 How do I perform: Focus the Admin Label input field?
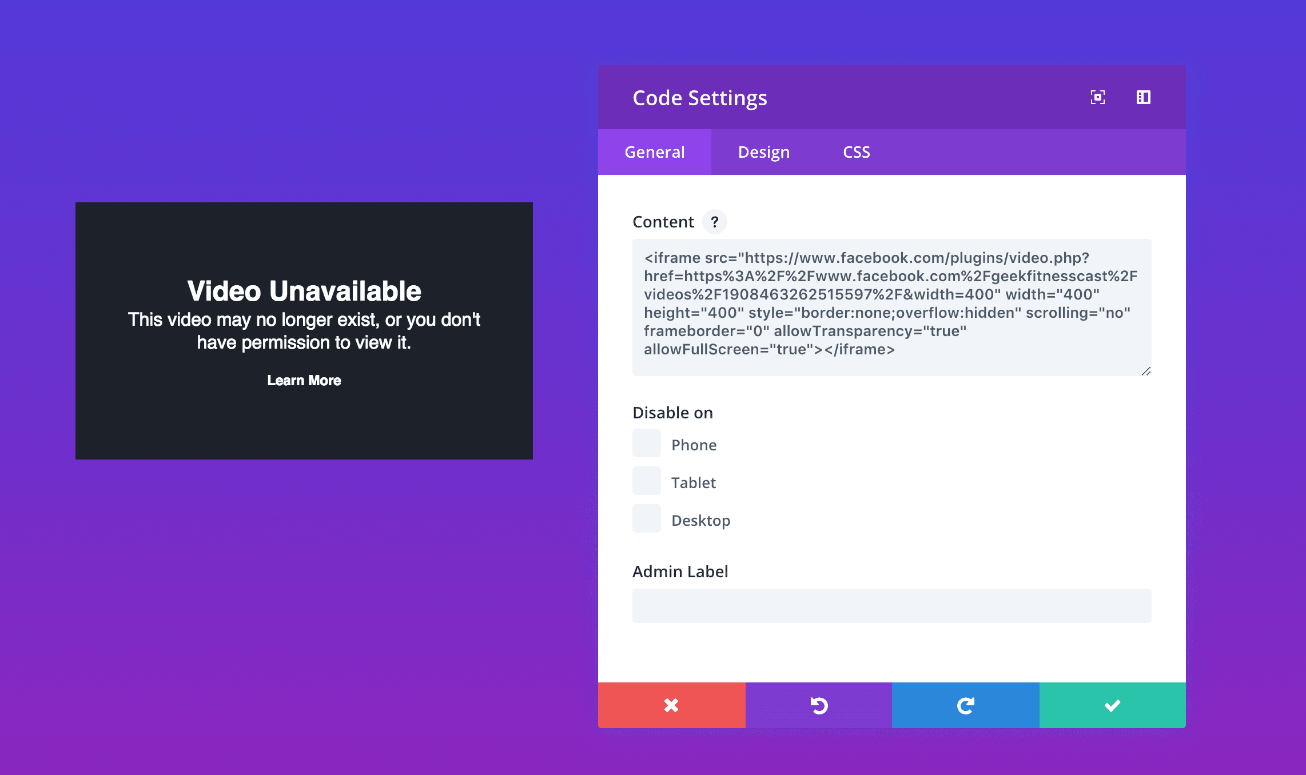click(892, 606)
